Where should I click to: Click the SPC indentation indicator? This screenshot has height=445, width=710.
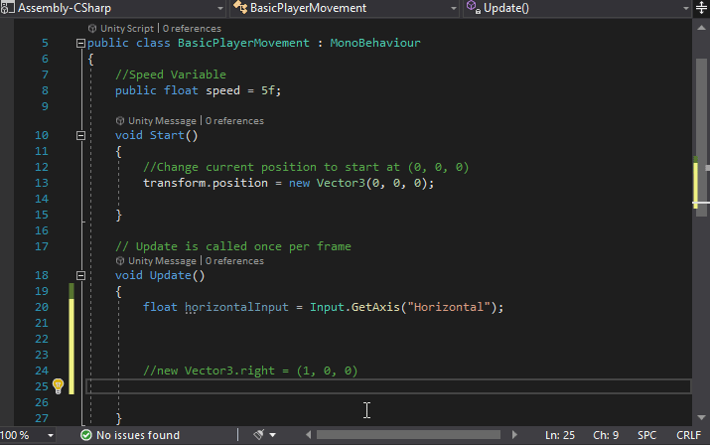click(x=646, y=435)
